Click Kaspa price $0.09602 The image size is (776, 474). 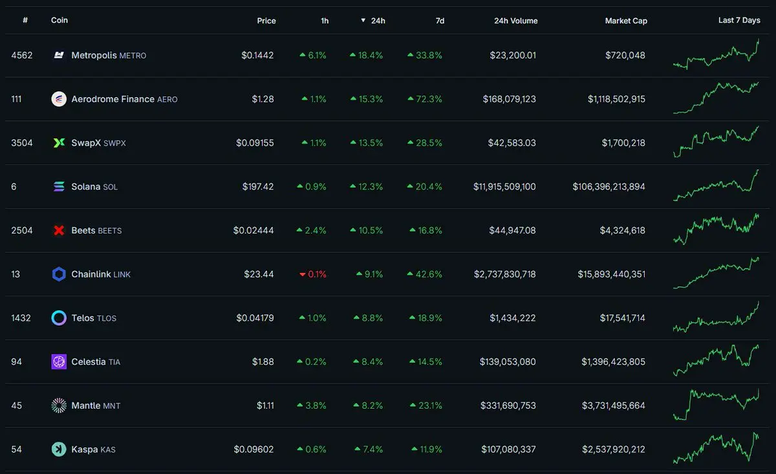pos(253,449)
